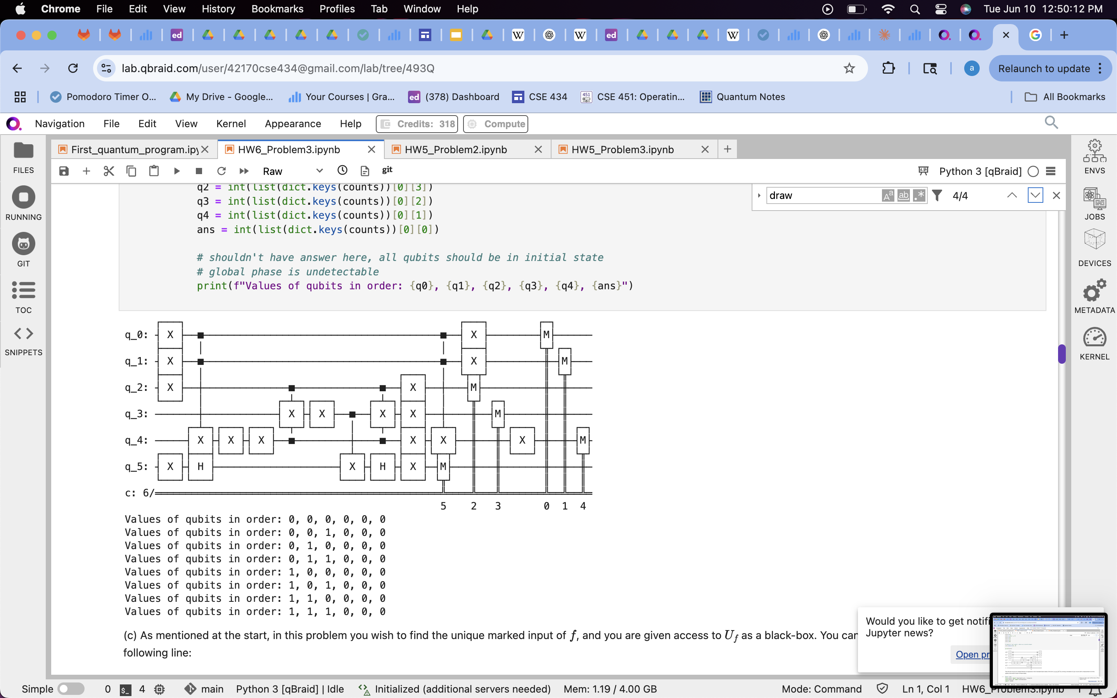Save the notebook with the floppy icon
This screenshot has height=698, width=1117.
point(64,171)
